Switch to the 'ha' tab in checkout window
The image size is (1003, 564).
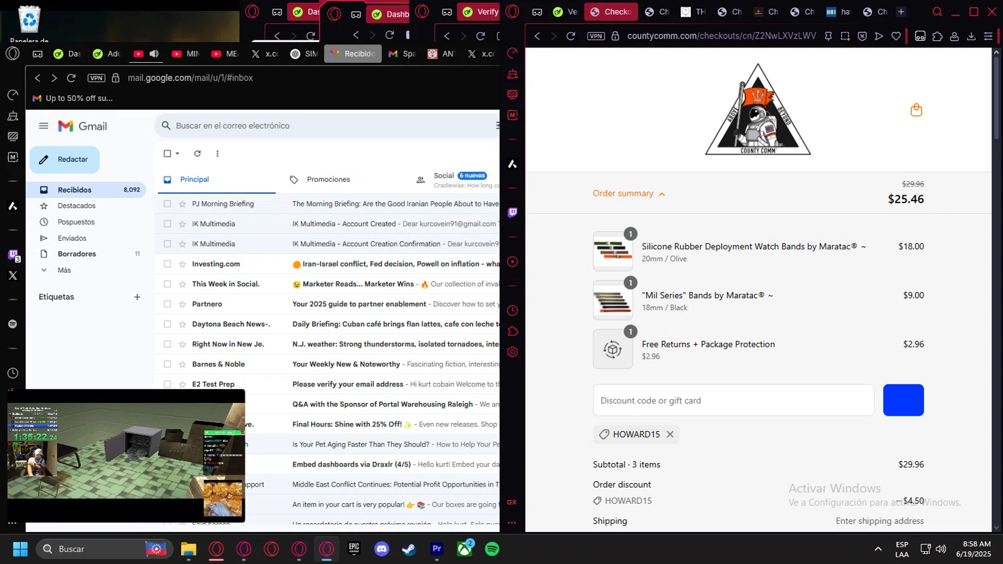838,11
